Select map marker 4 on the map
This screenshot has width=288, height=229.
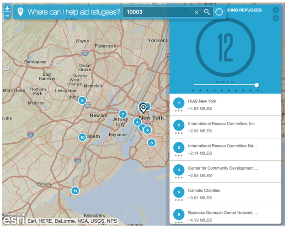point(138,122)
